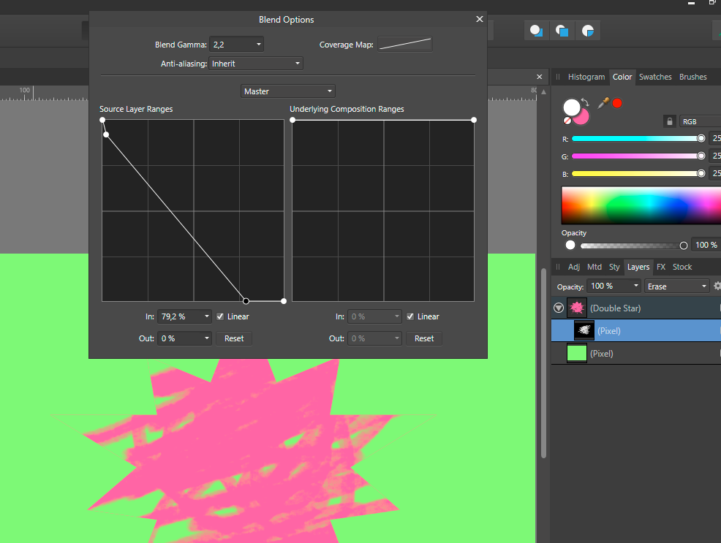The height and width of the screenshot is (543, 721).
Task: Open the Stock panel tab
Action: click(x=682, y=267)
